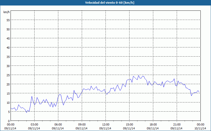Select the y-axis value "35"

point(8,57)
